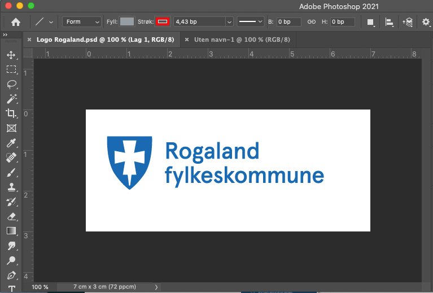Close the Uten navn-1 tab

pos(187,40)
